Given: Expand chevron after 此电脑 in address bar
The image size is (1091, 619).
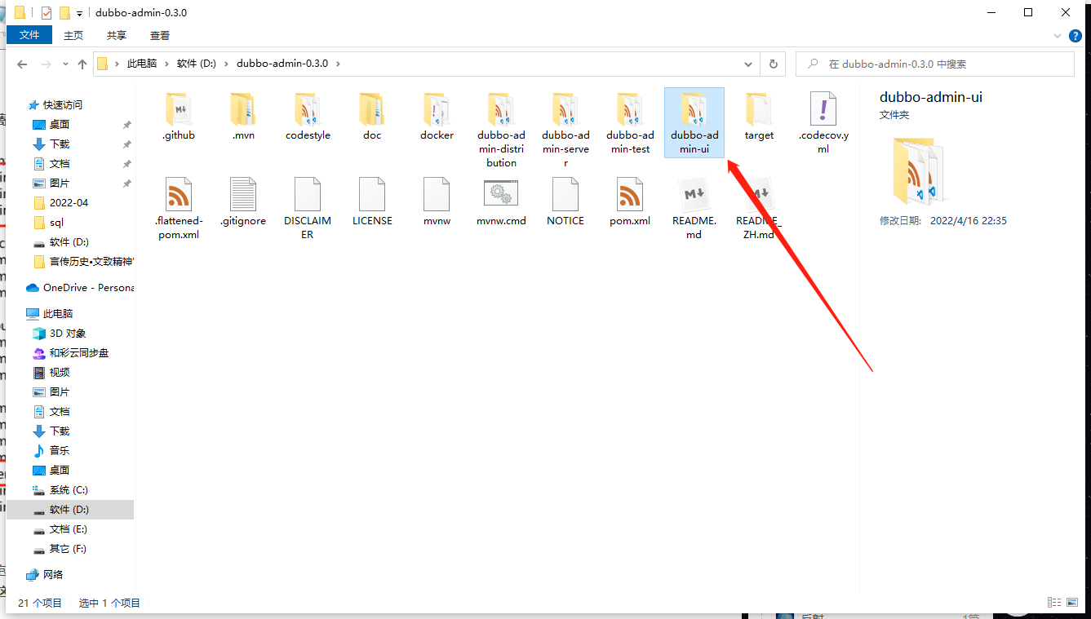Looking at the screenshot, I should tap(166, 64).
